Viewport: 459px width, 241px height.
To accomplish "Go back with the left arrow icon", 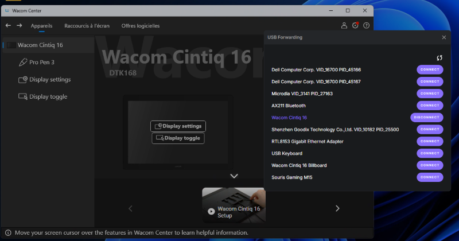I will 8,25.
